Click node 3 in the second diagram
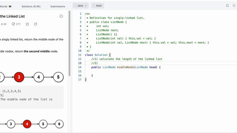 pos(11,124)
